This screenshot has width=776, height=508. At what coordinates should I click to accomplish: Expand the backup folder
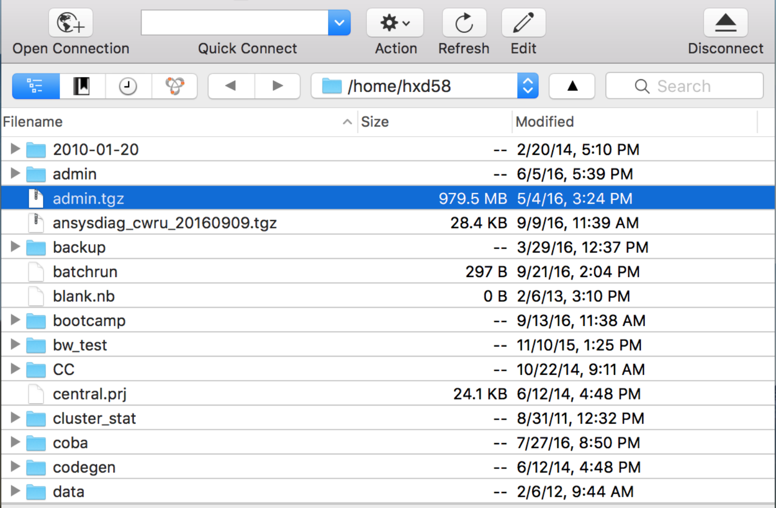click(x=15, y=247)
